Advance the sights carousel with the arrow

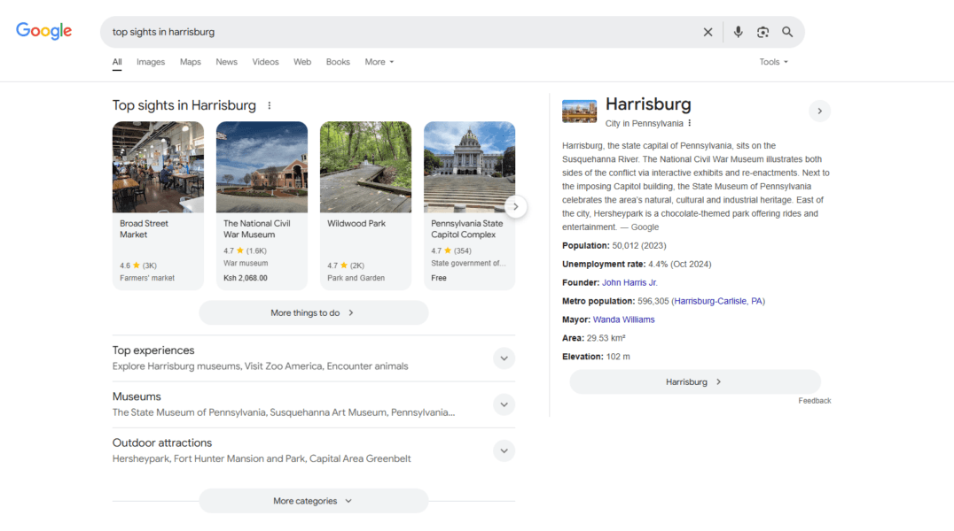pos(515,206)
